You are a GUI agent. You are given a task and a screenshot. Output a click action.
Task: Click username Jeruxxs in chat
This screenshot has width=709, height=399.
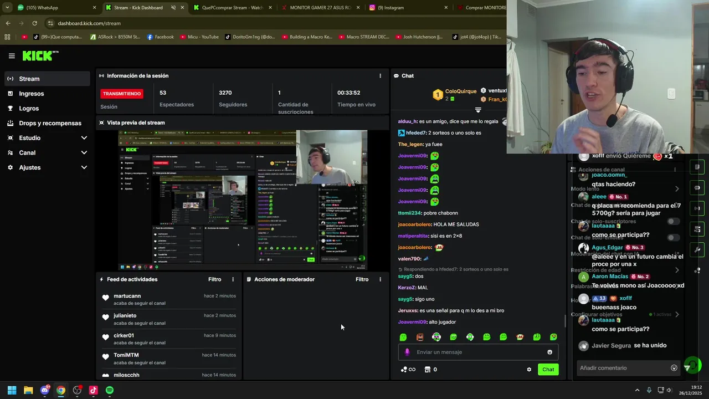[x=408, y=310]
